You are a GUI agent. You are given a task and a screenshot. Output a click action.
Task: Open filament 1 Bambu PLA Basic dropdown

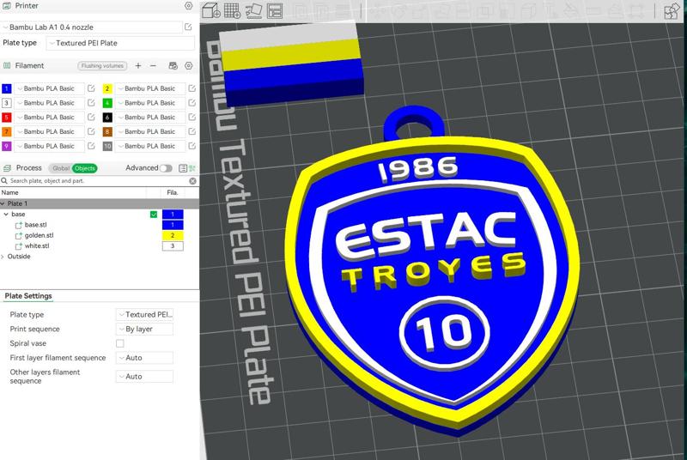(49, 88)
